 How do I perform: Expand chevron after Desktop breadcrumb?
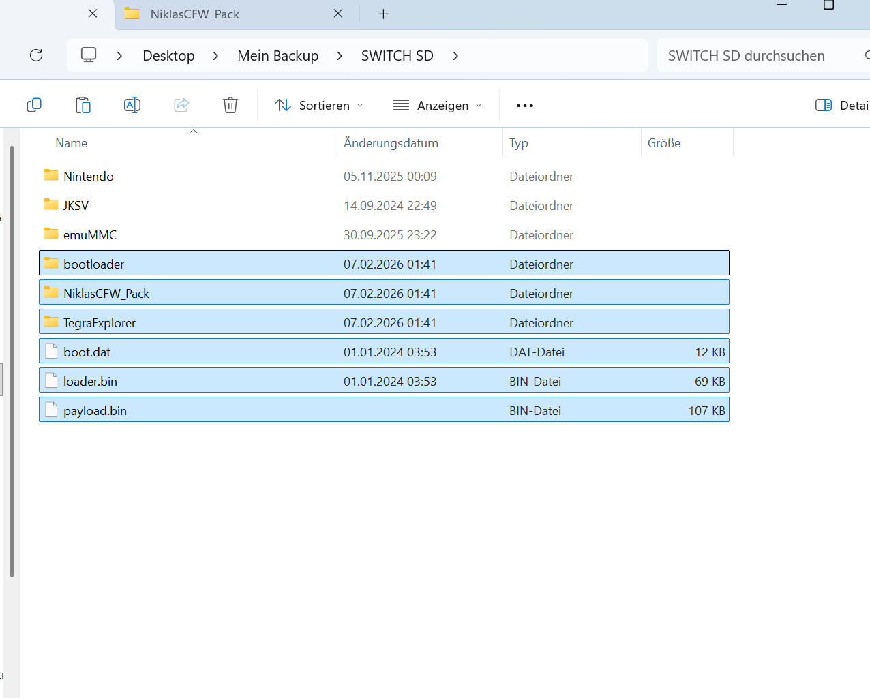coord(215,56)
